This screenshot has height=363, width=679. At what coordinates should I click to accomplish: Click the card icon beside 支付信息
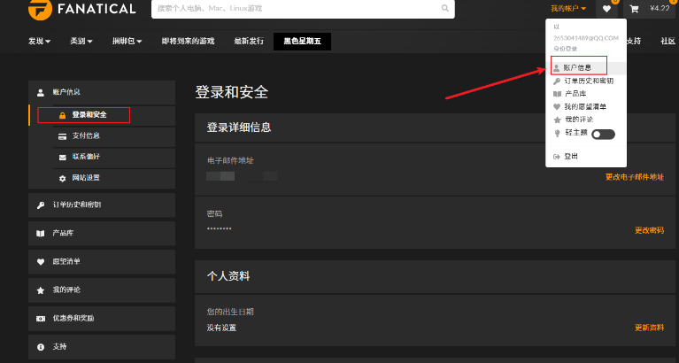(x=62, y=136)
